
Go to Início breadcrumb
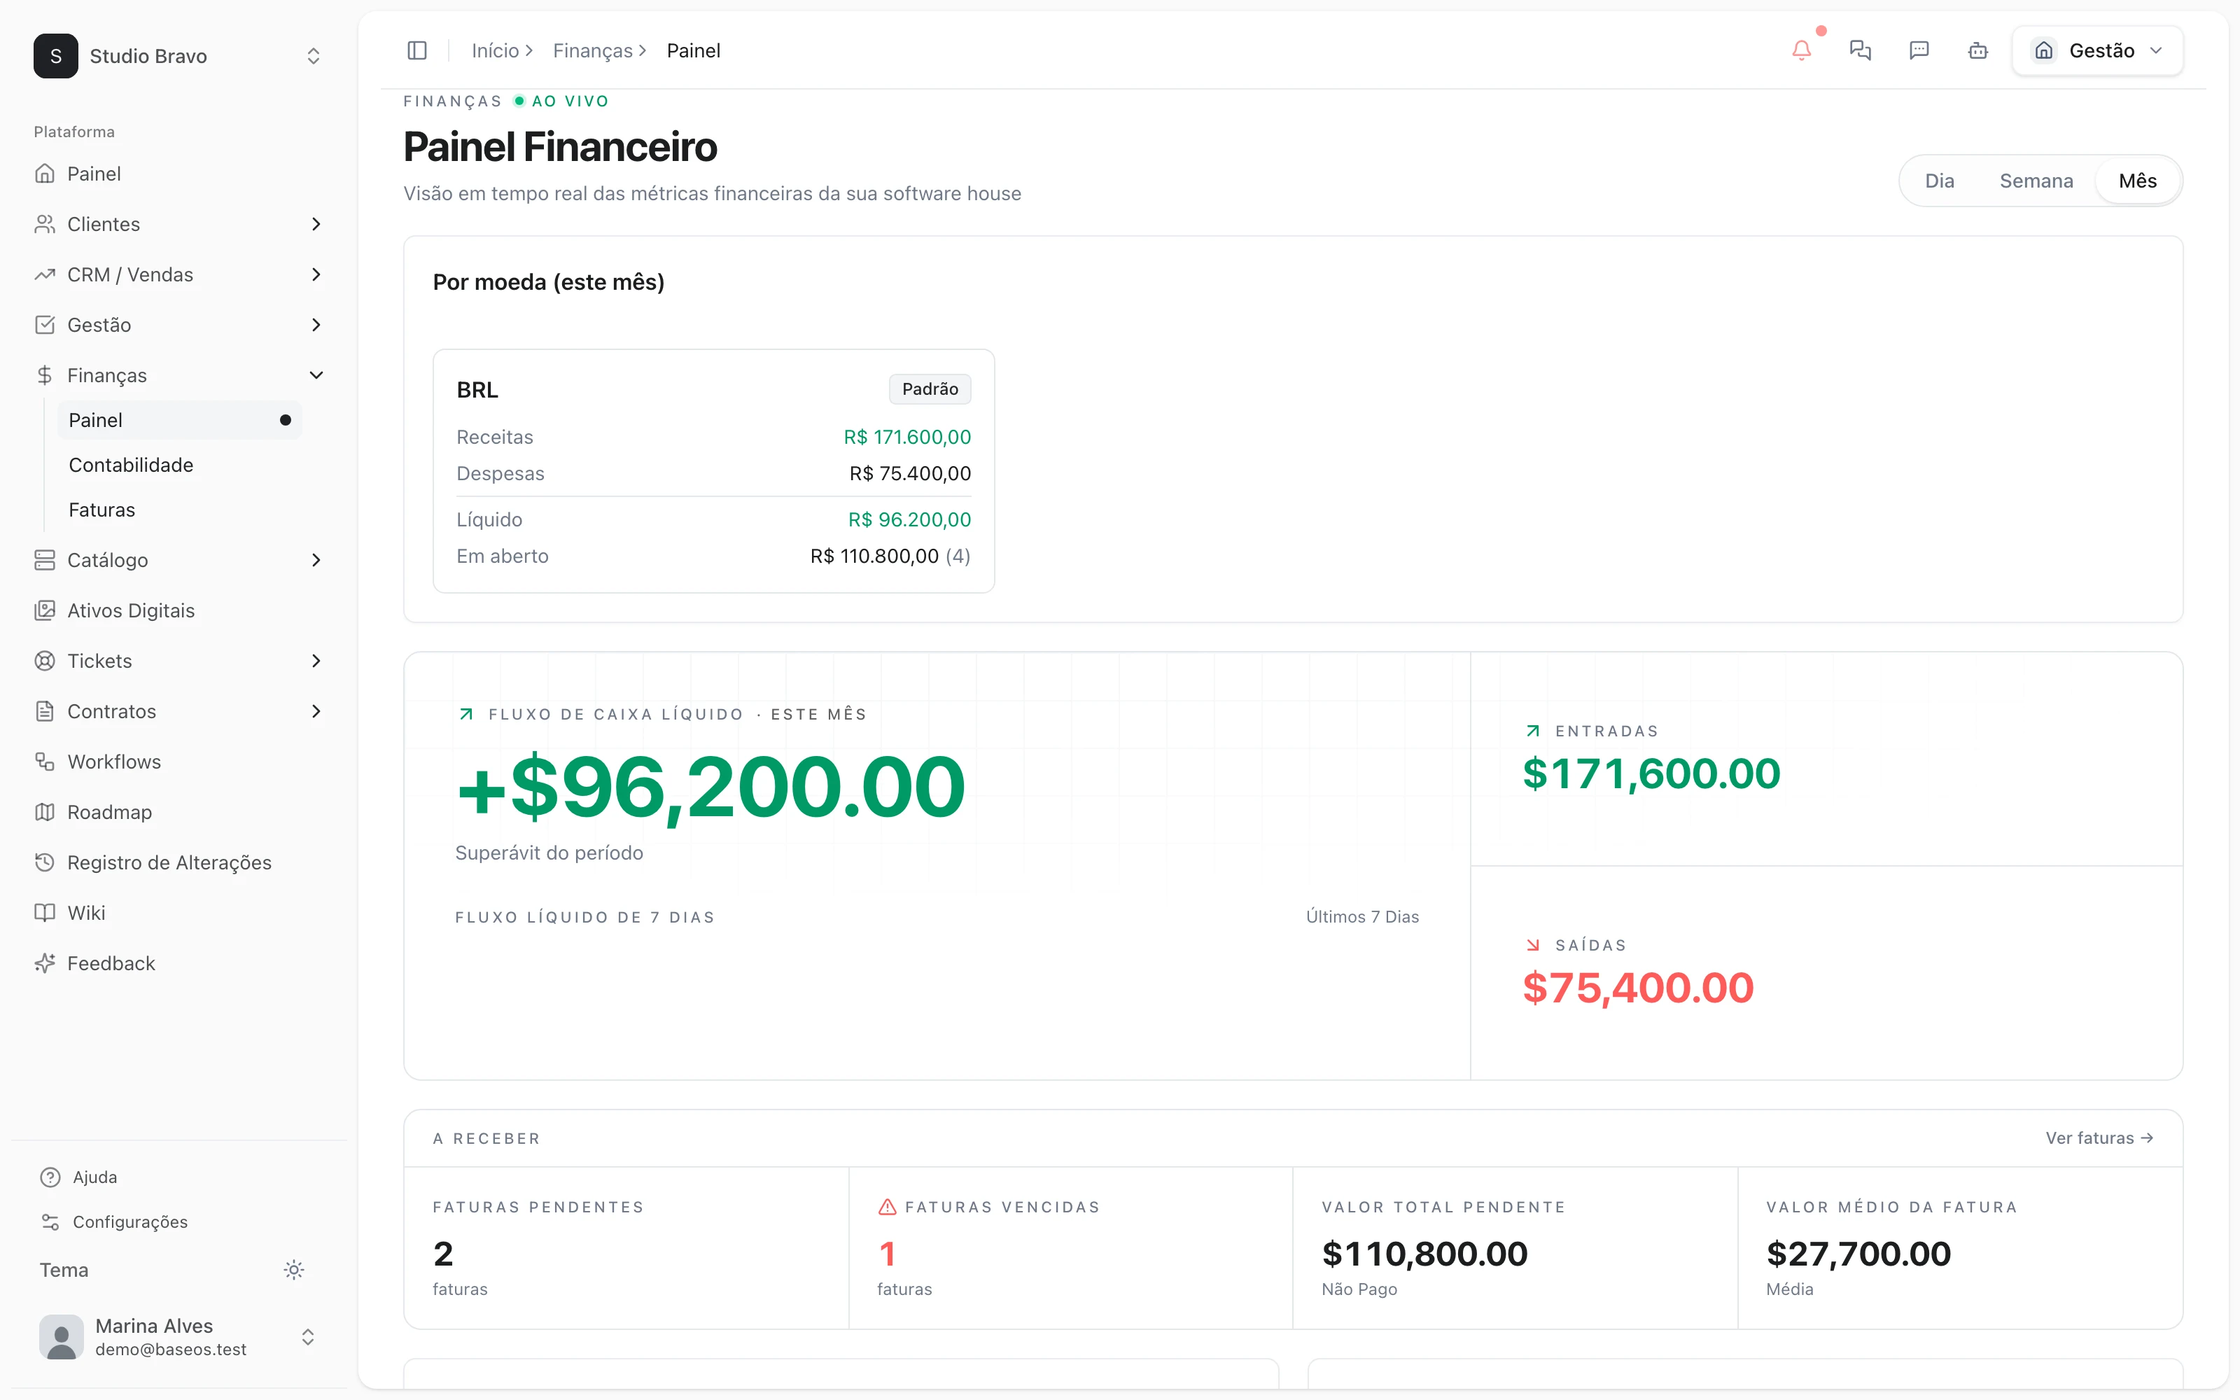coord(495,50)
